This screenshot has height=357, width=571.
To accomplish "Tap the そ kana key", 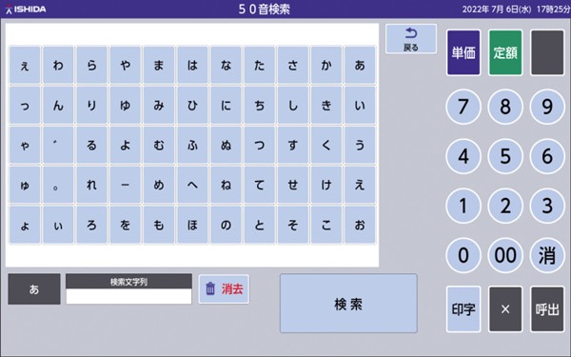I will pyautogui.click(x=293, y=225).
